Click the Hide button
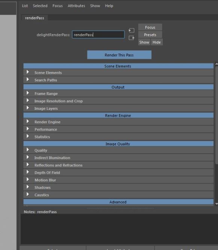Image resolution: width=218 pixels, height=250 pixels. 157,42
